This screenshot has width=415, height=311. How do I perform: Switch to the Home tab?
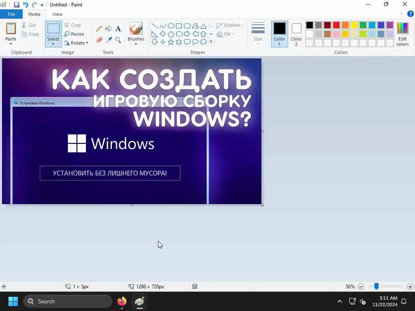34,14
